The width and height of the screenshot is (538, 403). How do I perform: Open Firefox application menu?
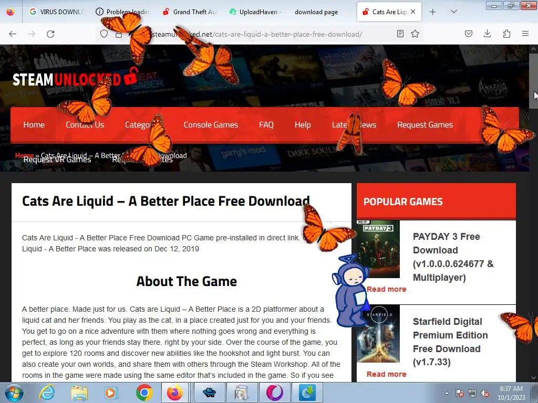pyautogui.click(x=525, y=34)
